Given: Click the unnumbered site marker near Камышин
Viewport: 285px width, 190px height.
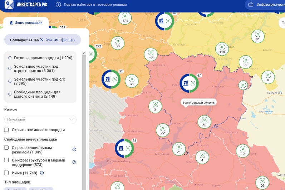Looking at the screenshot, I should [243, 85].
